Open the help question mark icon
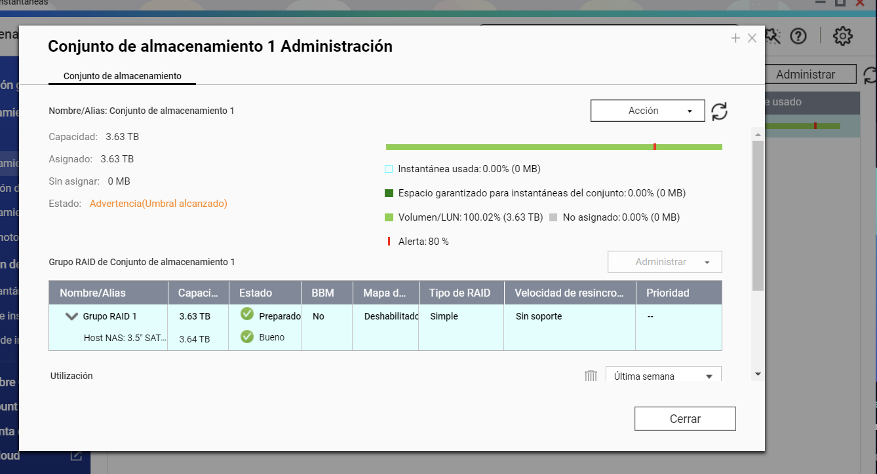 click(x=798, y=37)
